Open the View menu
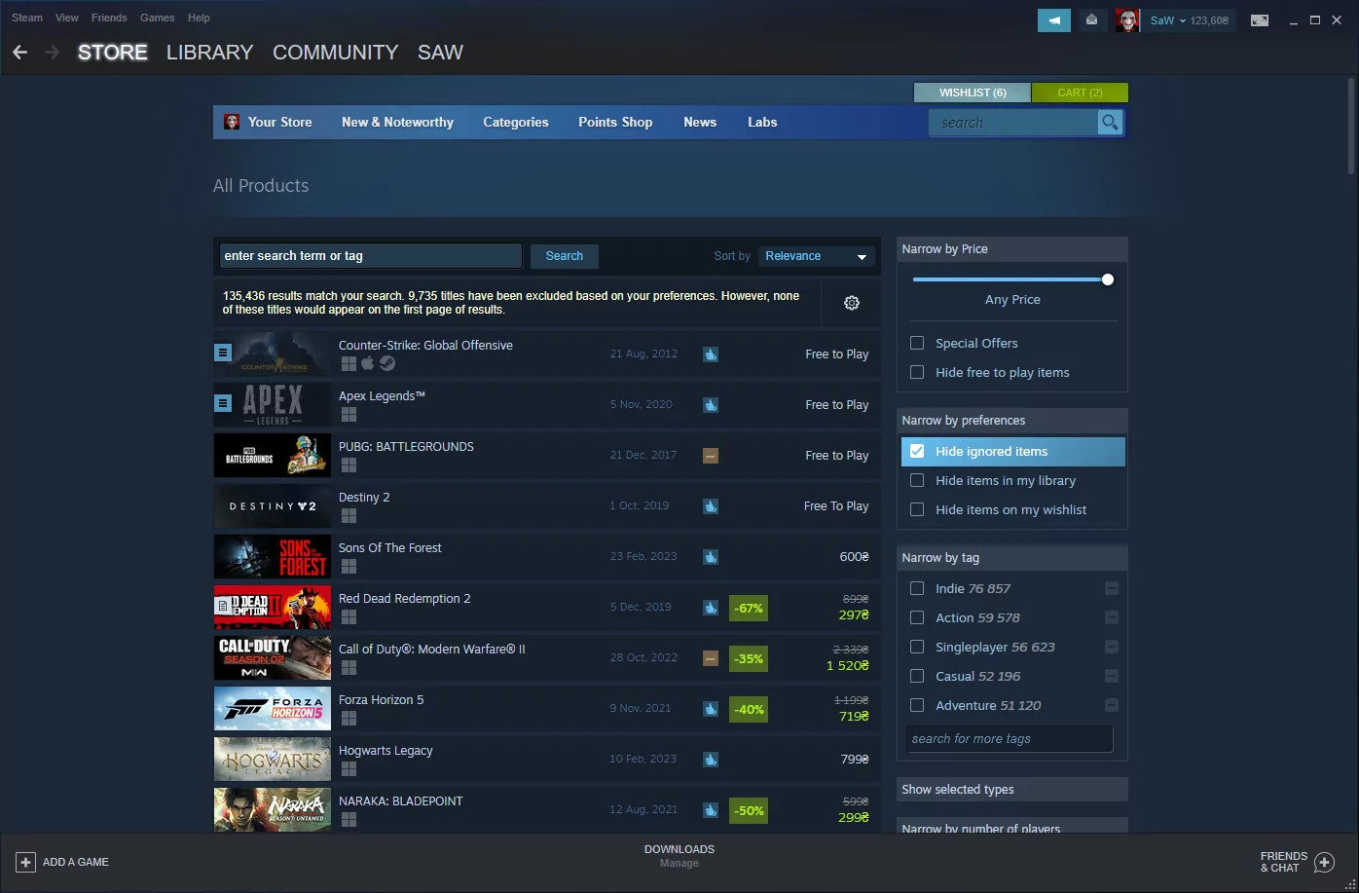This screenshot has width=1359, height=893. click(x=67, y=18)
